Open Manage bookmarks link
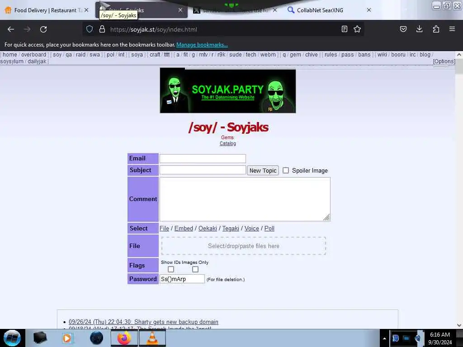This screenshot has width=463, height=347. tap(202, 45)
